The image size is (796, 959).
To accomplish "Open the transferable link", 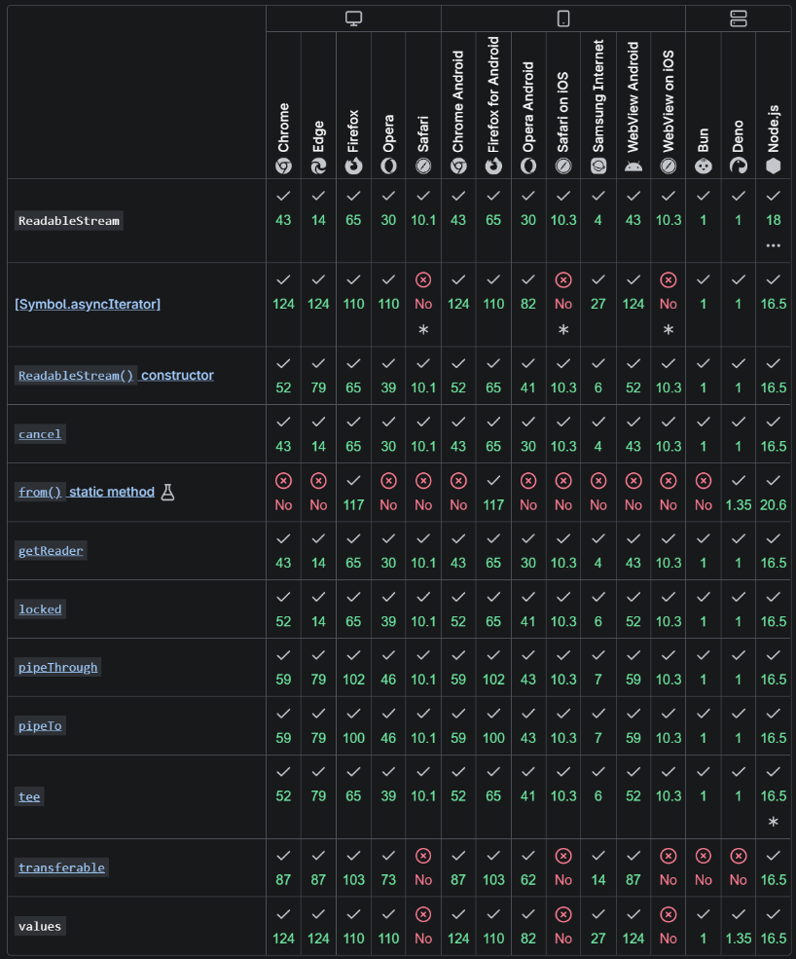I will click(61, 867).
